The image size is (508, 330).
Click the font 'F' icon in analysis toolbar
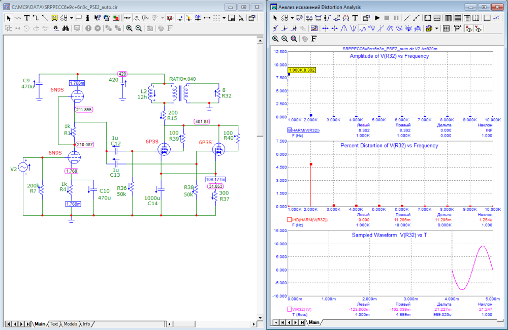[x=313, y=39]
